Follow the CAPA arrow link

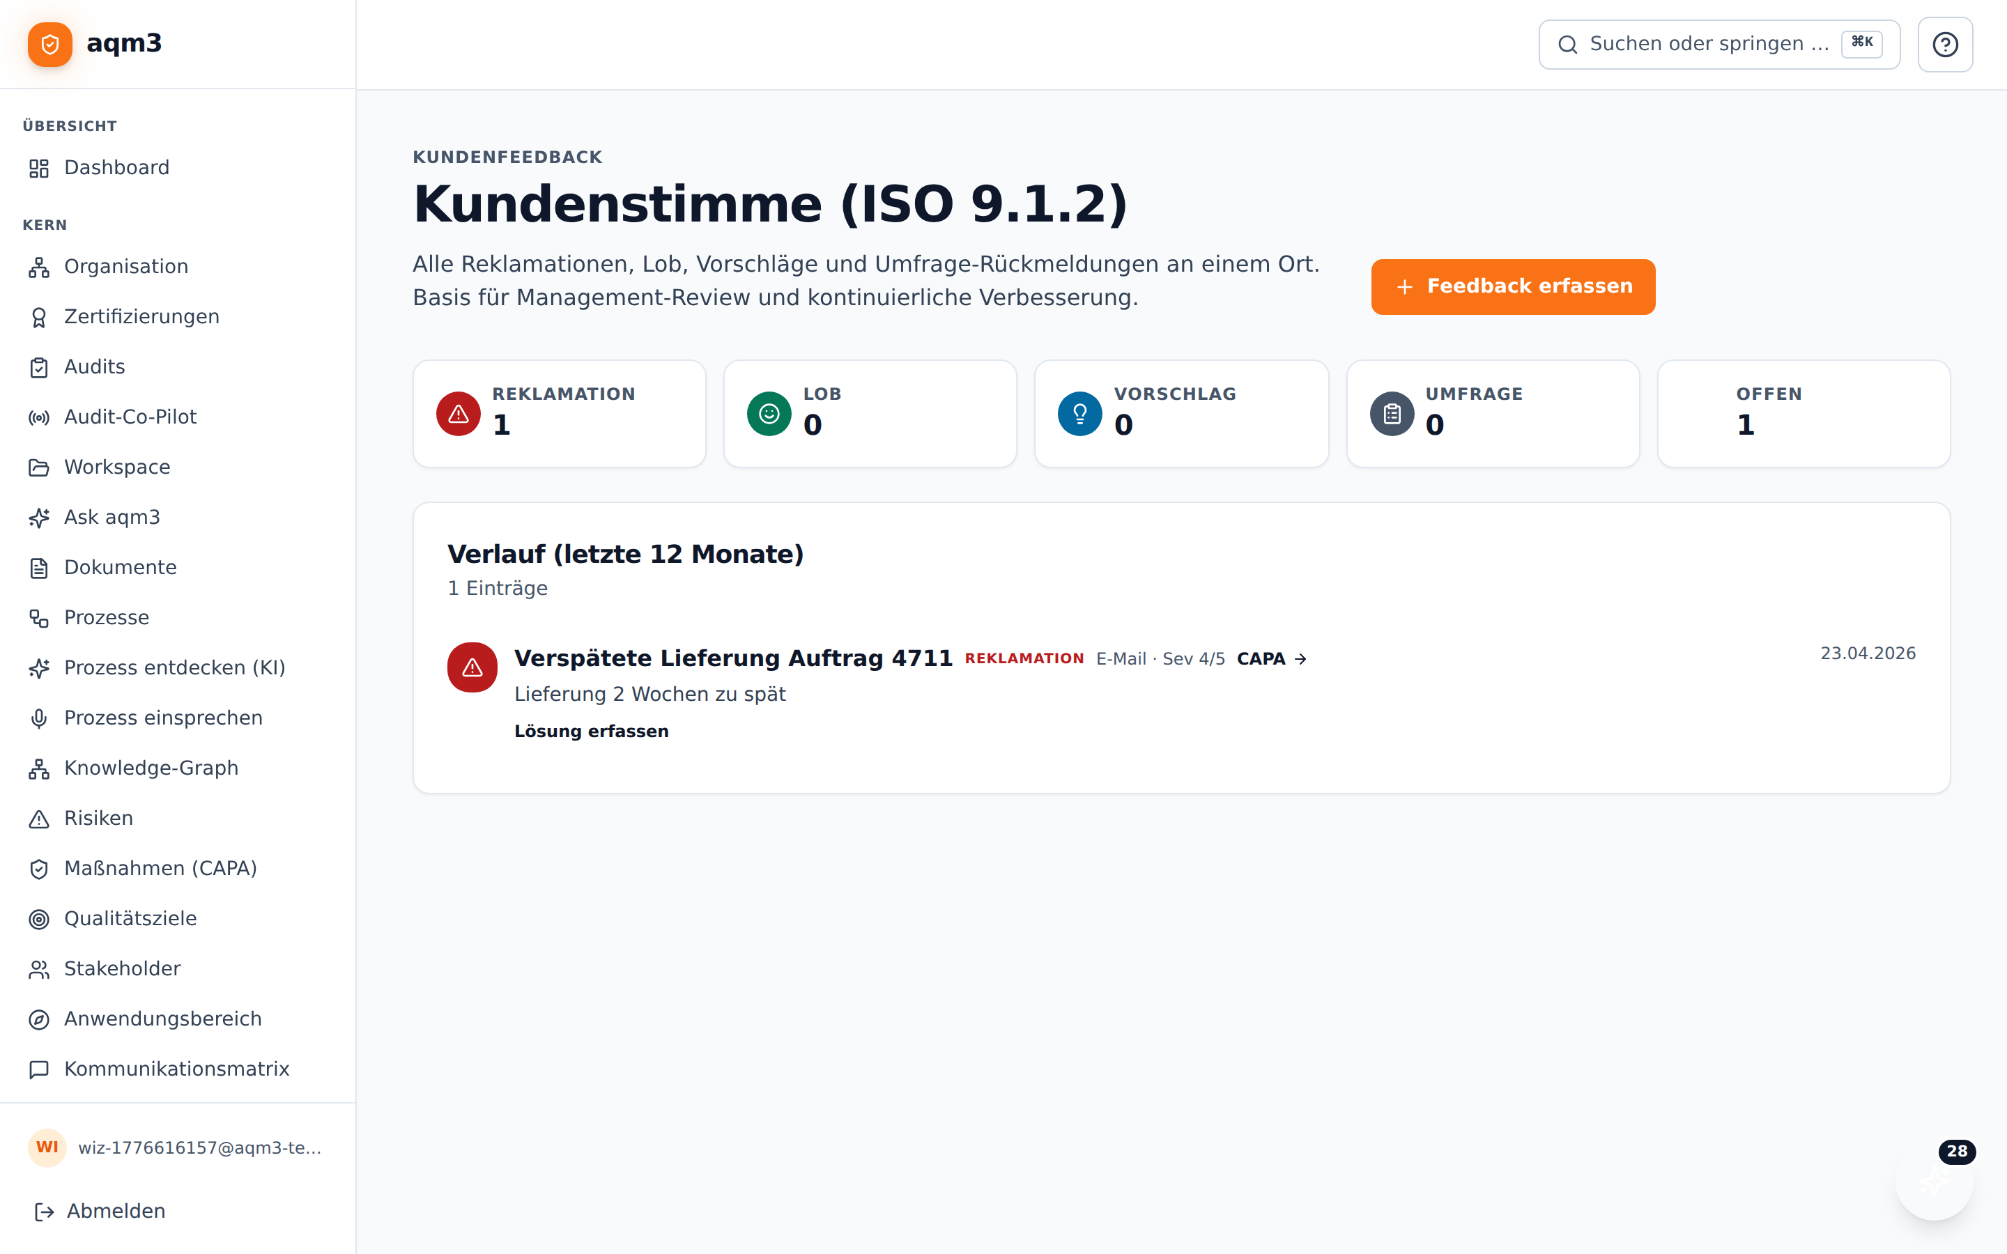[1271, 658]
